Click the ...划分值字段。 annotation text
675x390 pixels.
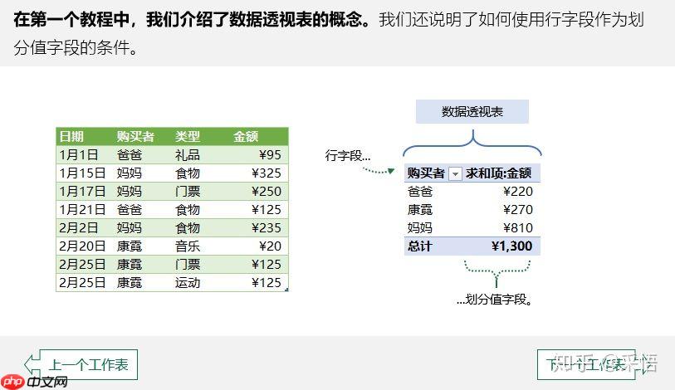click(495, 300)
